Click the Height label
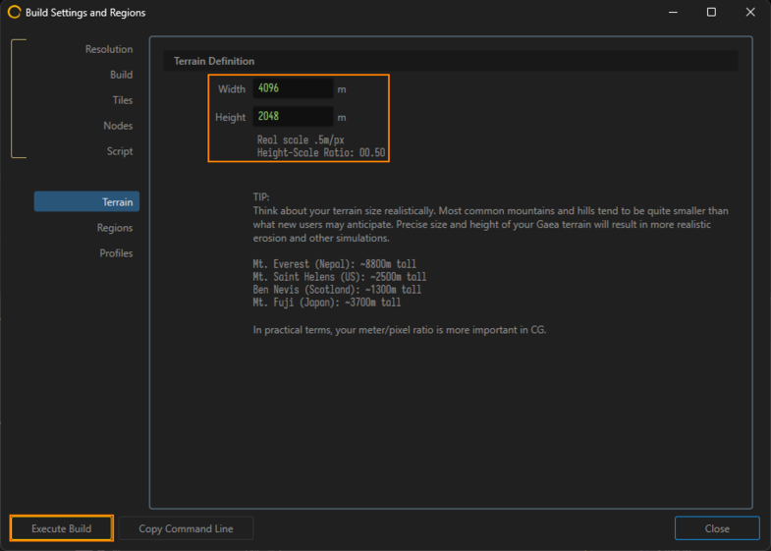Viewport: 771px width, 551px height. 230,118
